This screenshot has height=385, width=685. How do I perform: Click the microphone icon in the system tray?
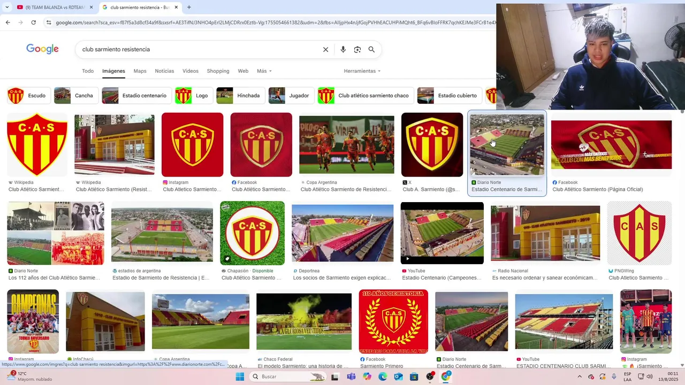(x=614, y=376)
